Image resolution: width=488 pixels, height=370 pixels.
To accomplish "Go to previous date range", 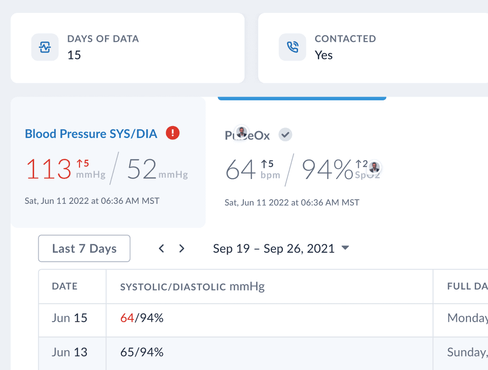I will click(161, 249).
